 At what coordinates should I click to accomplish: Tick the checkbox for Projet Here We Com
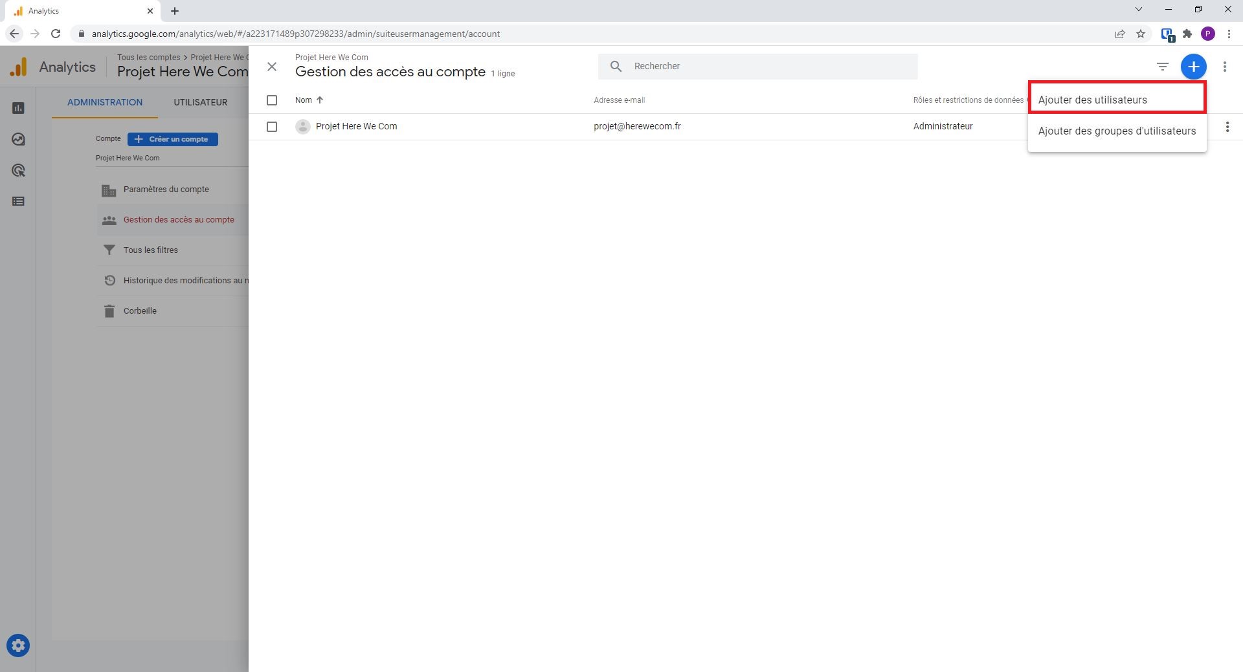(x=272, y=127)
